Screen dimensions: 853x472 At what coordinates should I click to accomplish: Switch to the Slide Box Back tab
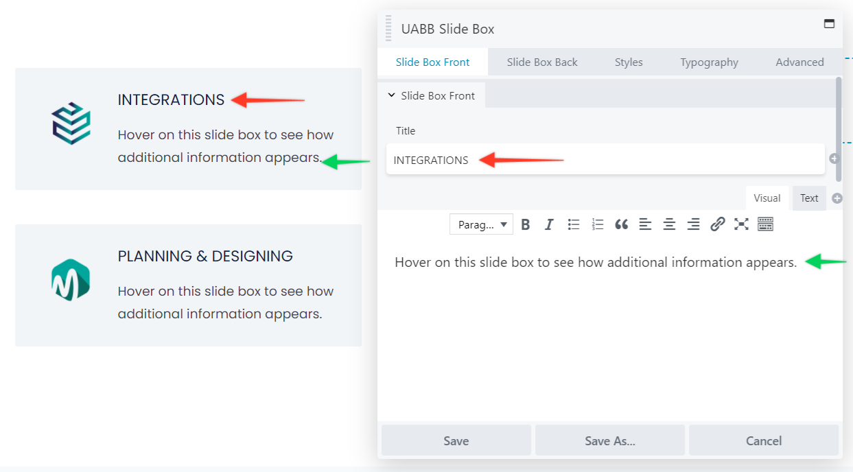[542, 62]
